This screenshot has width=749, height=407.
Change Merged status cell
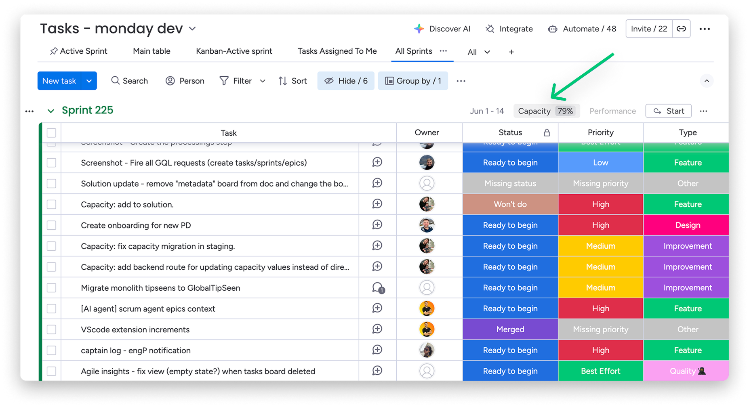(x=510, y=329)
